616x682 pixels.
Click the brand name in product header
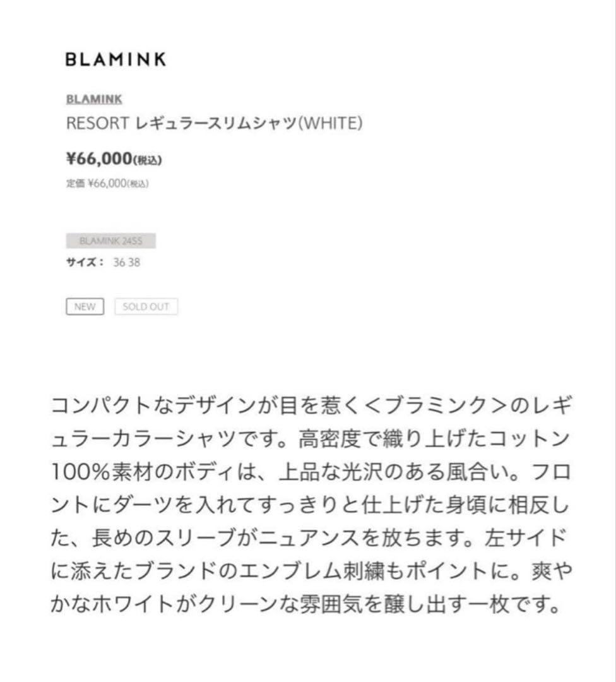94,99
